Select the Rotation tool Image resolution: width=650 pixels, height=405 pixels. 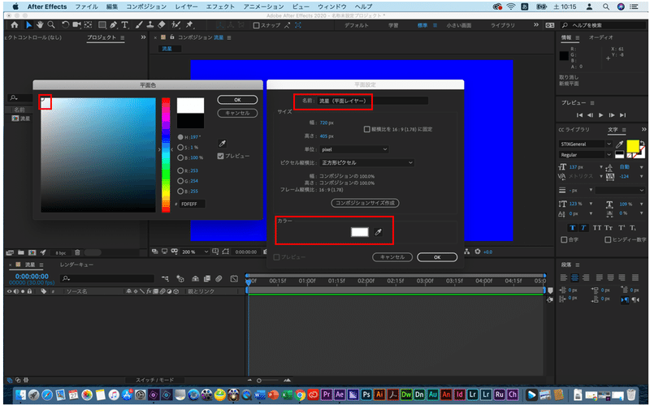coord(65,25)
